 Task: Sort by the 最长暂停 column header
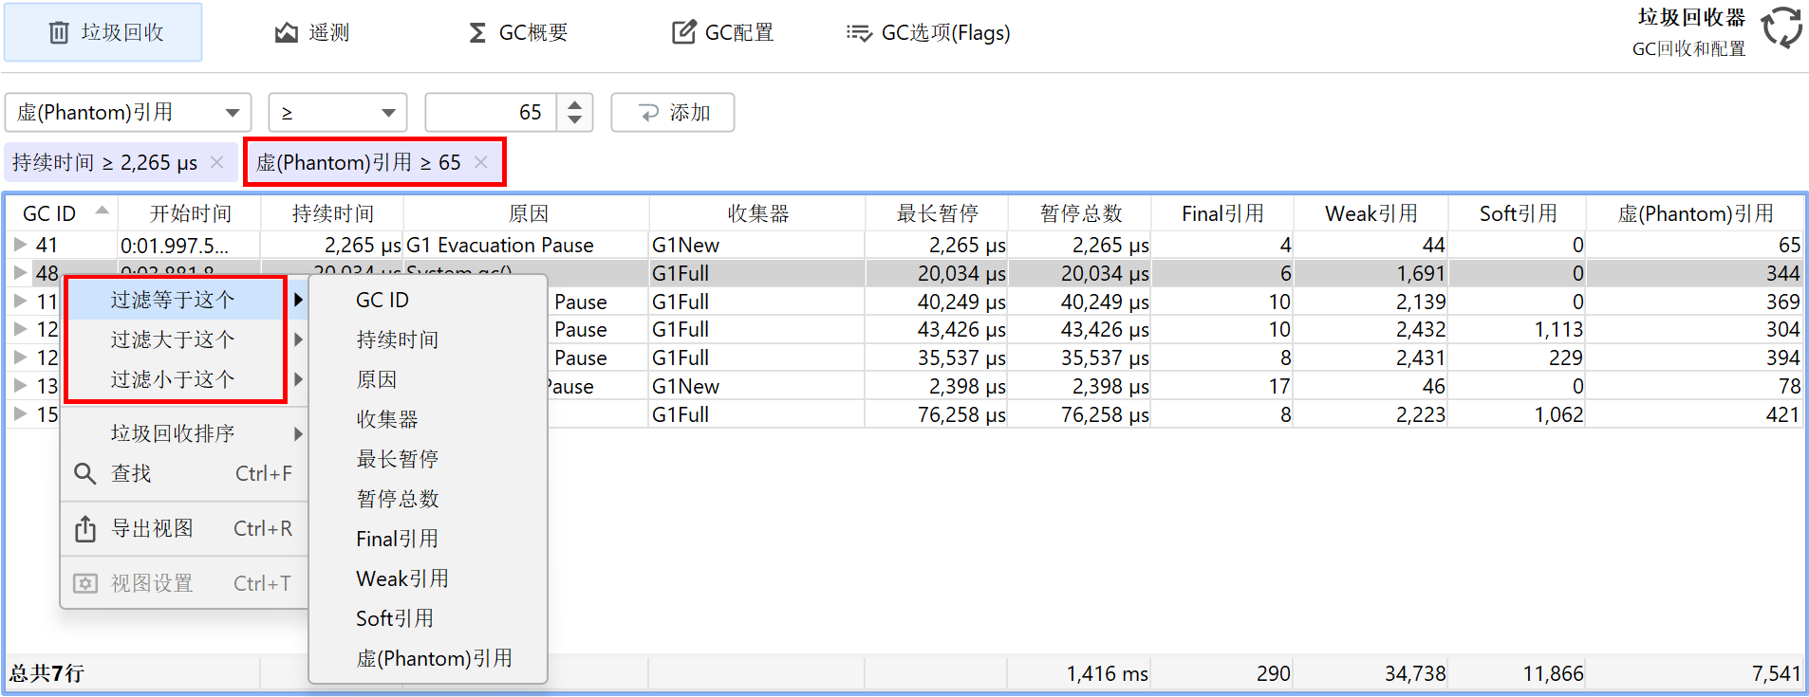937,213
